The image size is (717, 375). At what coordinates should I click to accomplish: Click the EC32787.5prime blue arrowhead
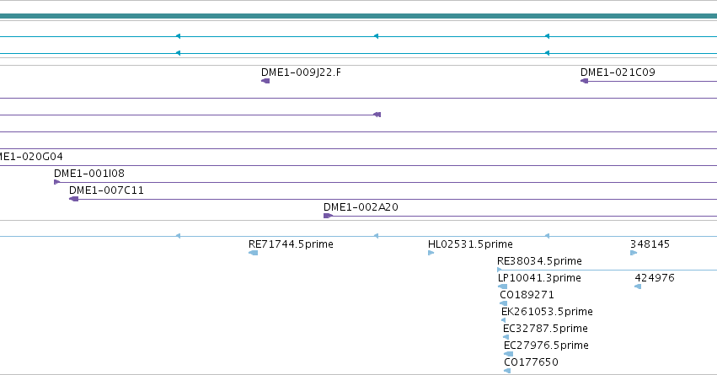click(x=506, y=337)
